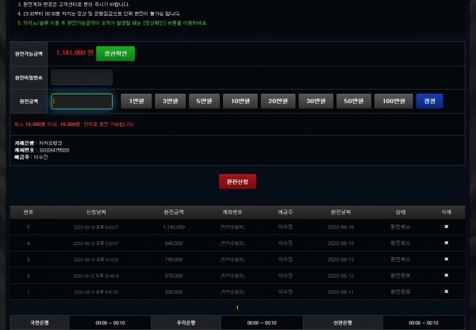Add 1만원 to the amount
Image resolution: width=476 pixels, height=330 pixels.
(x=136, y=101)
